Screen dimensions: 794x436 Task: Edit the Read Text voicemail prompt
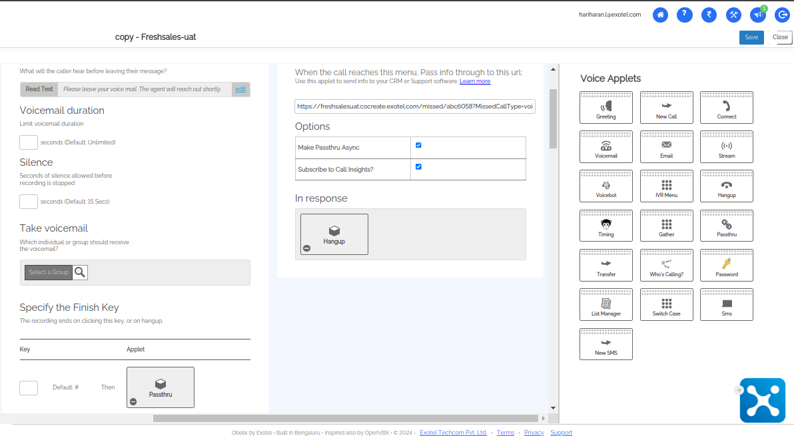point(240,89)
